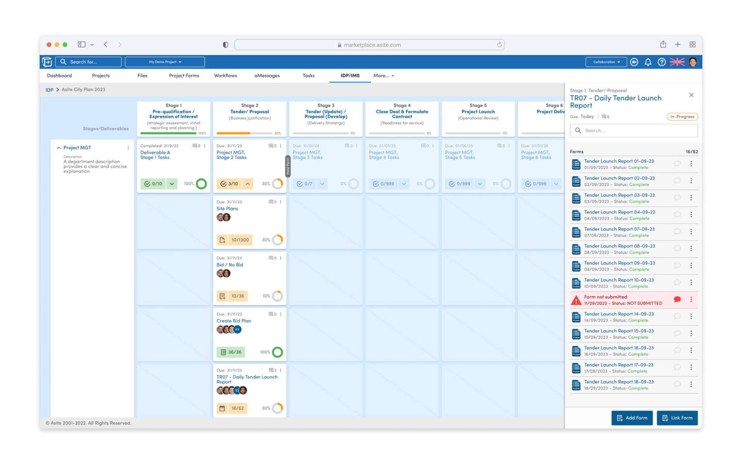The height and width of the screenshot is (464, 742).
Task: Open My Demo Project dropdown
Action: coord(165,62)
